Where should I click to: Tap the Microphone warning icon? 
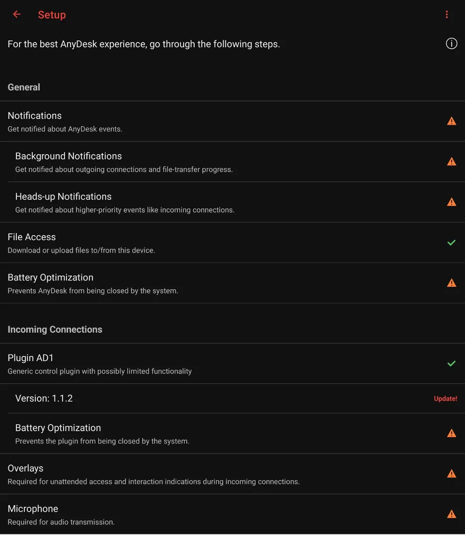tap(452, 514)
